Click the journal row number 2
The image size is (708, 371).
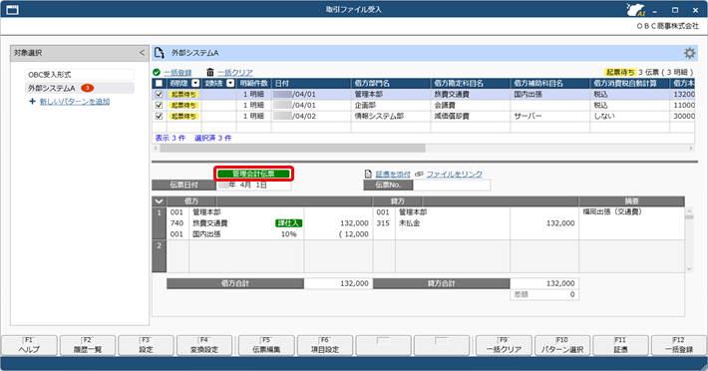tap(159, 256)
